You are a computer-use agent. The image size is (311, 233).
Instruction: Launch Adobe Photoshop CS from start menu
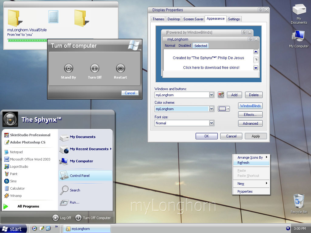25,142
